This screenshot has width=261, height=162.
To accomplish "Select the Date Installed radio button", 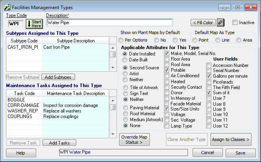I will [125, 54].
